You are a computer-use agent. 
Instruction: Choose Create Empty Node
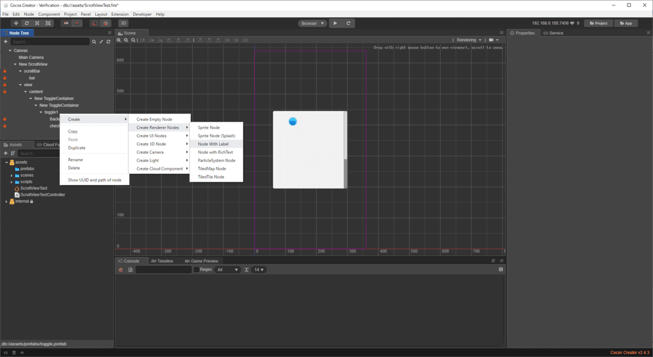(159, 119)
